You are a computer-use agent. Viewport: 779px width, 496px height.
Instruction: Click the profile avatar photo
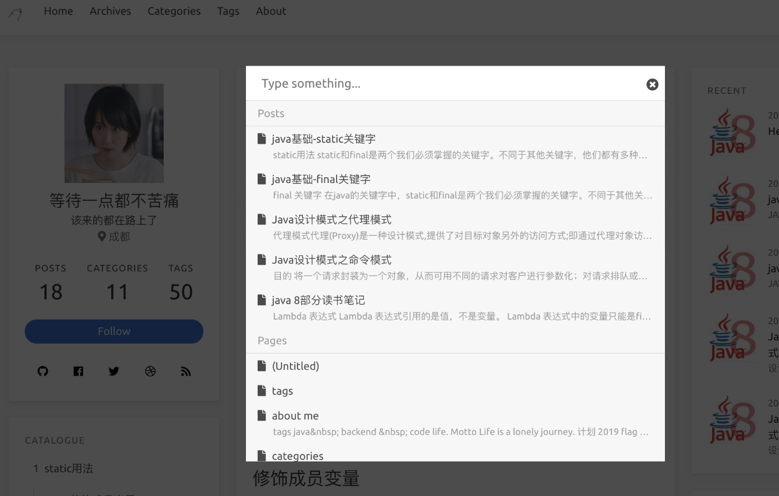point(114,133)
